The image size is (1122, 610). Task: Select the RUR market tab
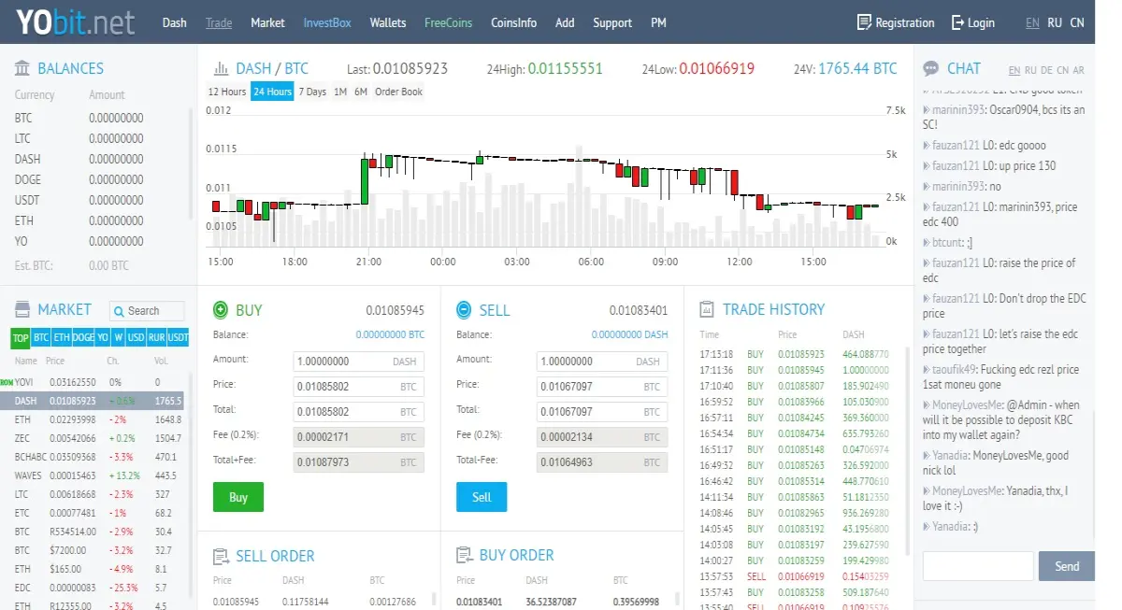156,337
